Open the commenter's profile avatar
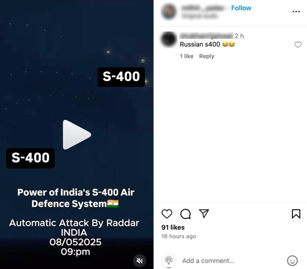The image size is (307, 269). point(168,40)
